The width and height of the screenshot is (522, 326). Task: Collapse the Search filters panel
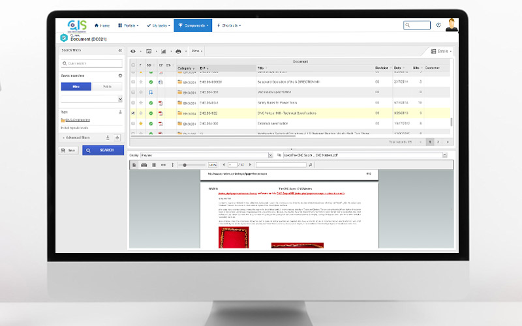119,50
